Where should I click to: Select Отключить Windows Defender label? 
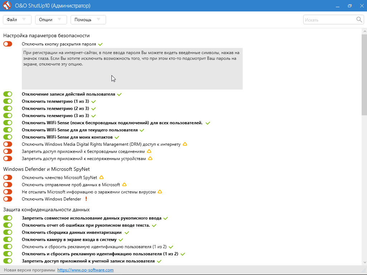52,199
